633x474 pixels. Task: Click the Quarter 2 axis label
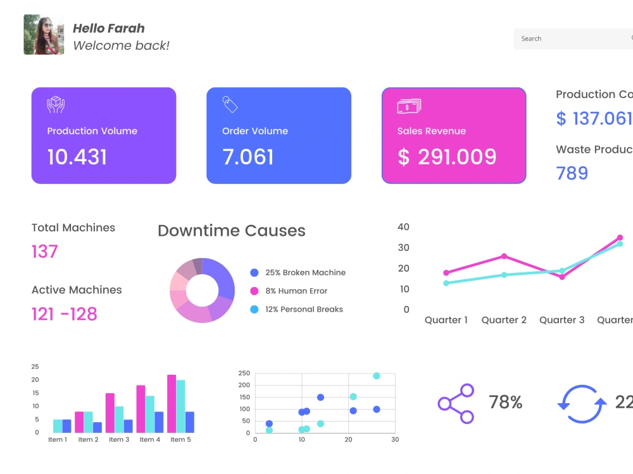(504, 320)
